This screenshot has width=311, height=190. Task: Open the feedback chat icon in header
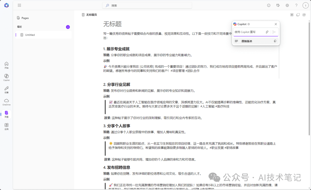click(x=278, y=5)
